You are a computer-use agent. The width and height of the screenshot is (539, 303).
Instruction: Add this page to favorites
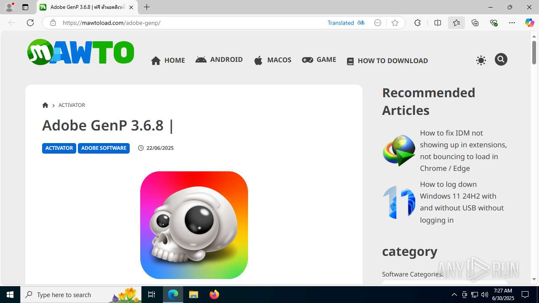395,23
